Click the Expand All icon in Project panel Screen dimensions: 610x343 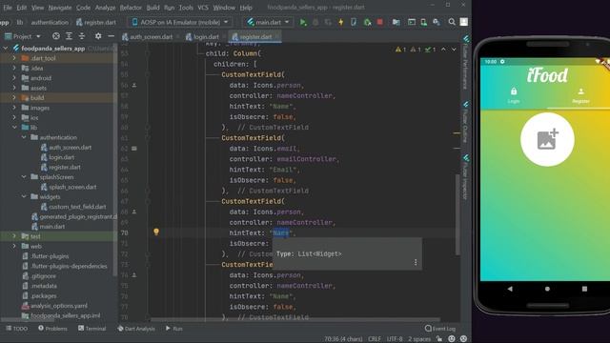[x=69, y=36]
